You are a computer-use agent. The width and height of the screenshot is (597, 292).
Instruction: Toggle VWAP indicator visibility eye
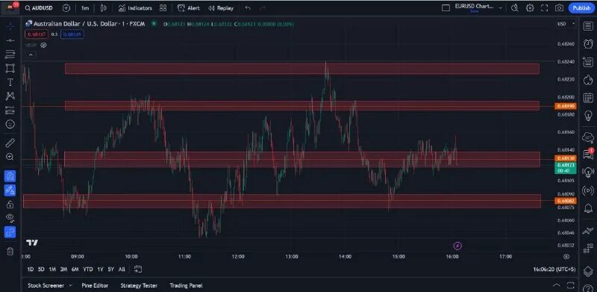(44, 45)
